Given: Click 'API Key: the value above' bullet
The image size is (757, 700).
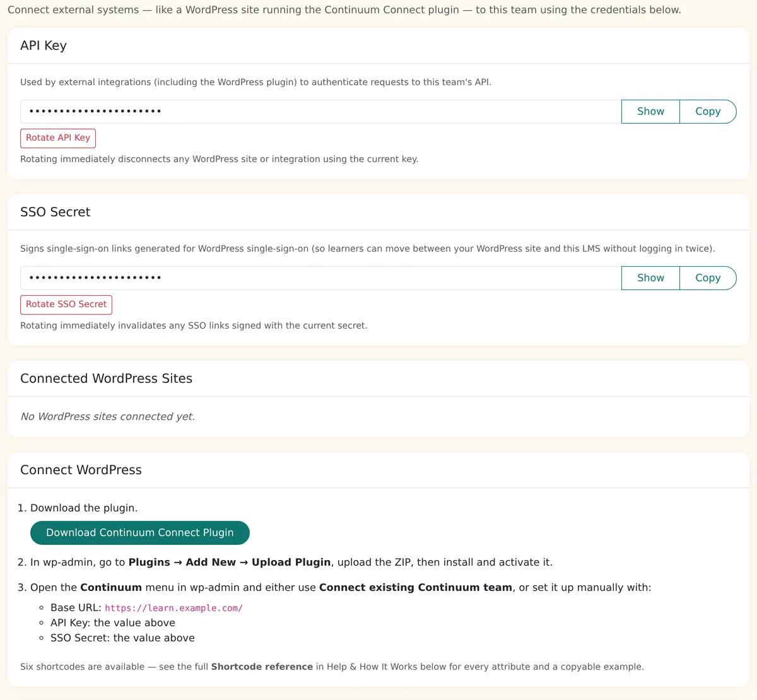Looking at the screenshot, I should tap(113, 623).
